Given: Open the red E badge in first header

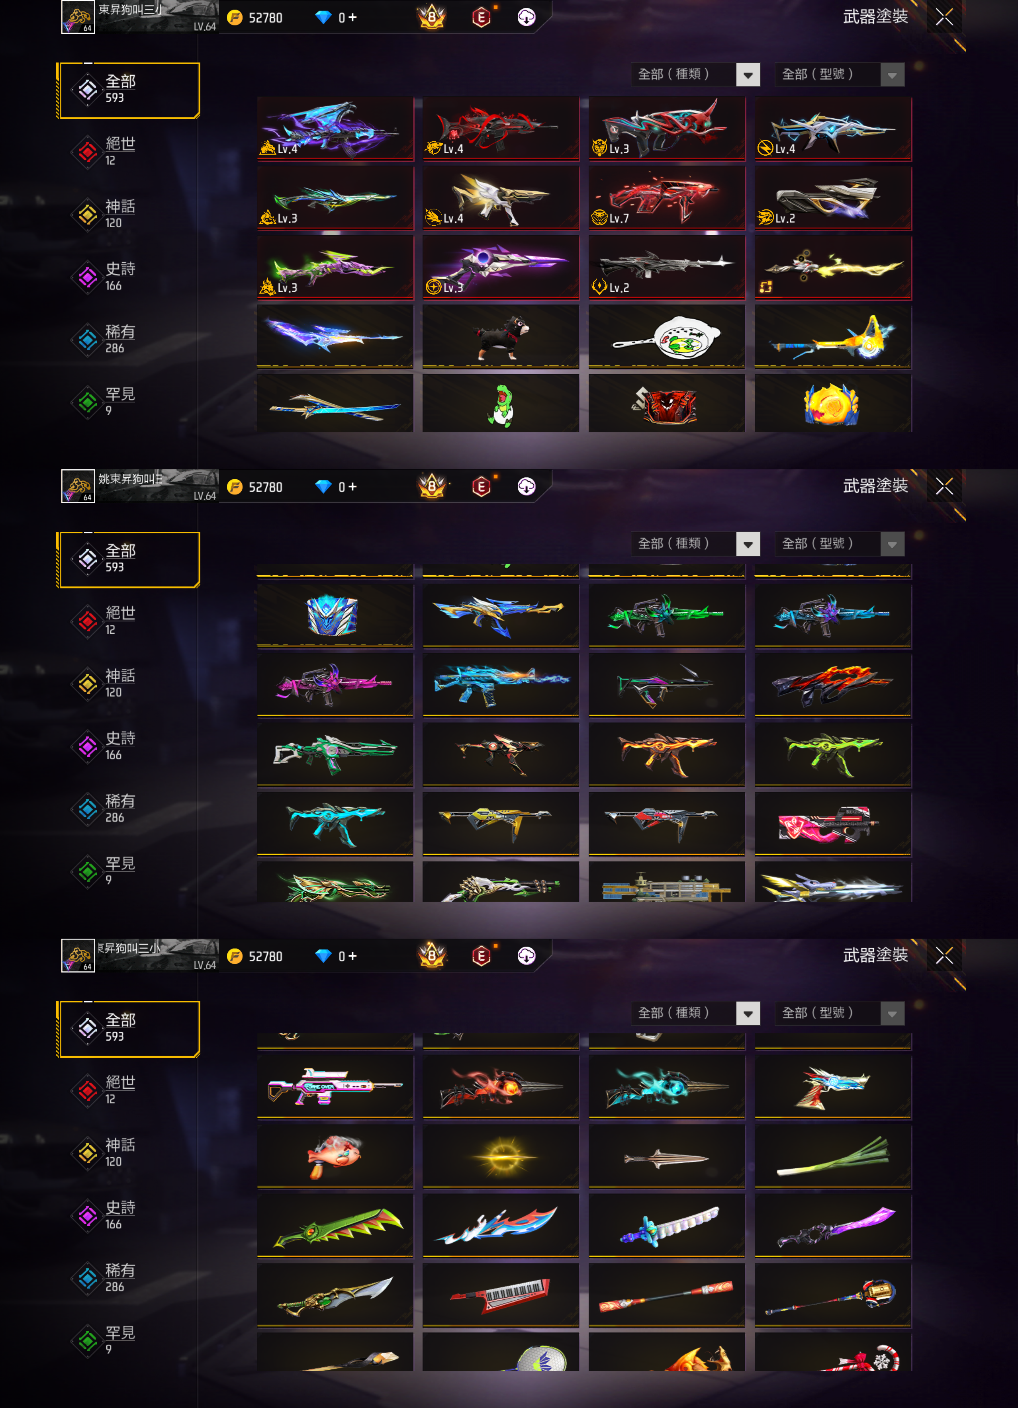Looking at the screenshot, I should coord(482,18).
